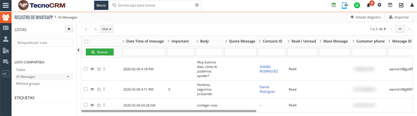
Task: Expand the All Messages list chevron
Action: [x=68, y=77]
